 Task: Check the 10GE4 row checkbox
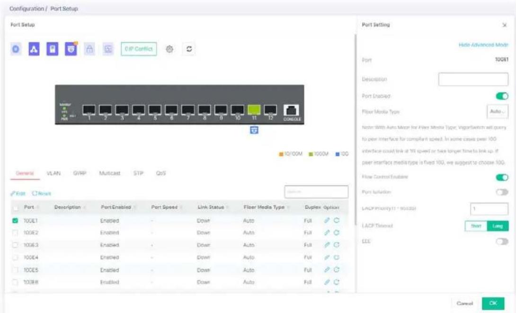(15, 257)
